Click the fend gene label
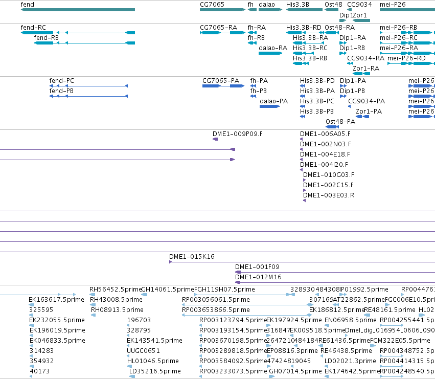This screenshot has height=379, width=435. 28,5
